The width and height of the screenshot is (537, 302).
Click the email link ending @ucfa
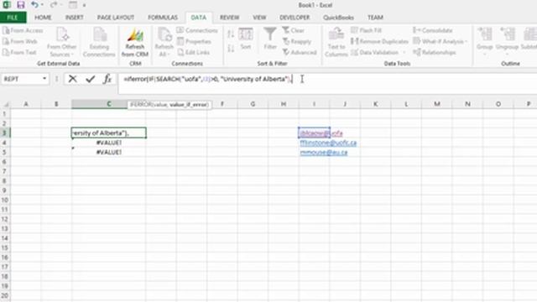point(321,133)
